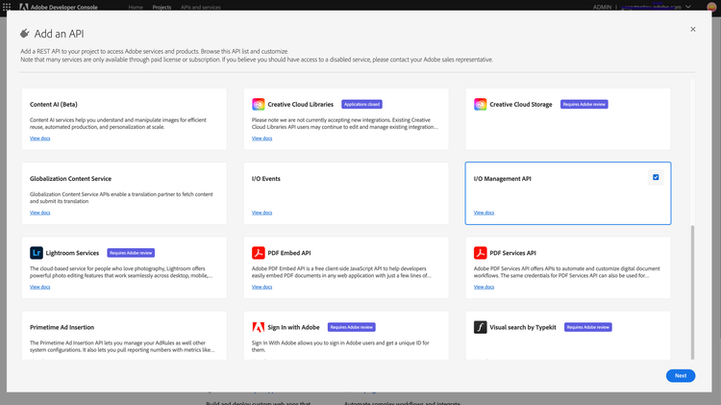Click the Creative Cloud Libraries icon
Screen dimensions: 721x405
click(259, 104)
